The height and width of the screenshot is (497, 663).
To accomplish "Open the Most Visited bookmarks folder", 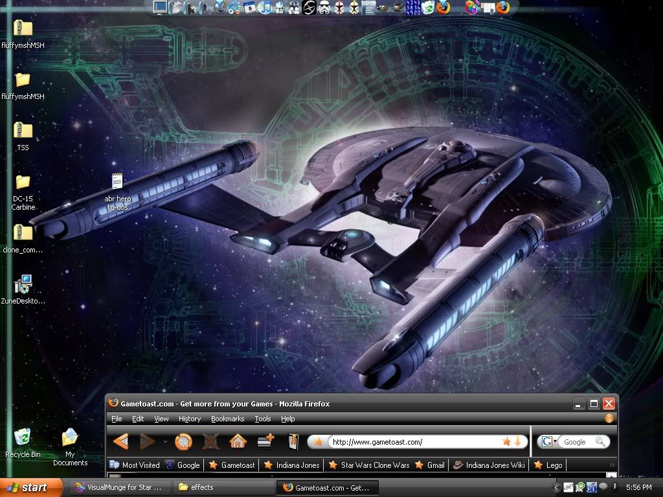I will point(135,465).
